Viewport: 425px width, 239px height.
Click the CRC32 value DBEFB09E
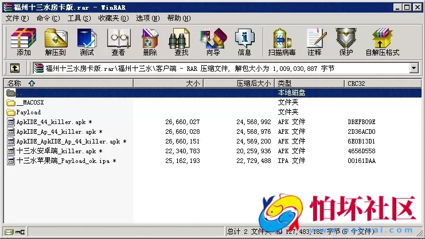361,122
